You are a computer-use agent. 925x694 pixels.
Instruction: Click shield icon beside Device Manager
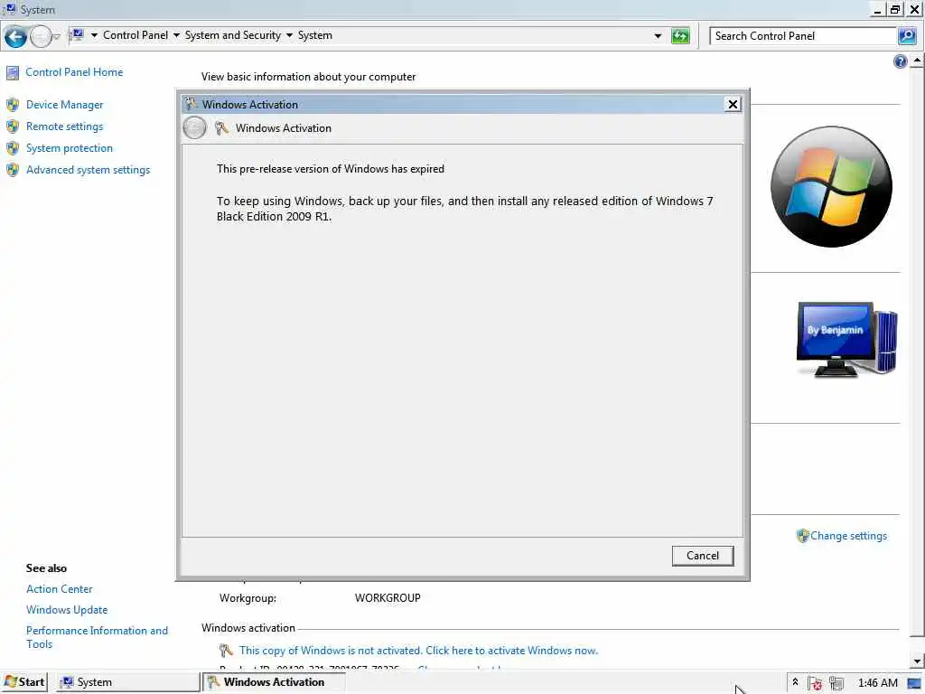click(x=13, y=105)
